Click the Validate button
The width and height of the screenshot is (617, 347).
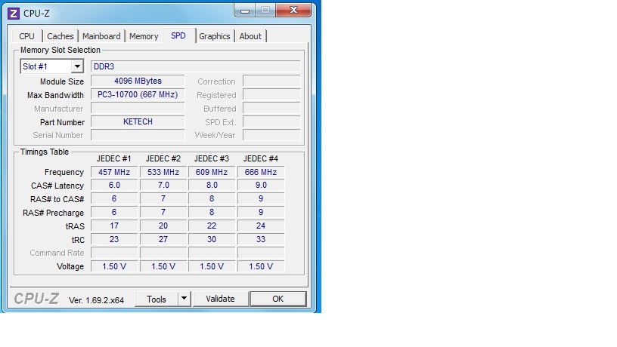tap(220, 299)
